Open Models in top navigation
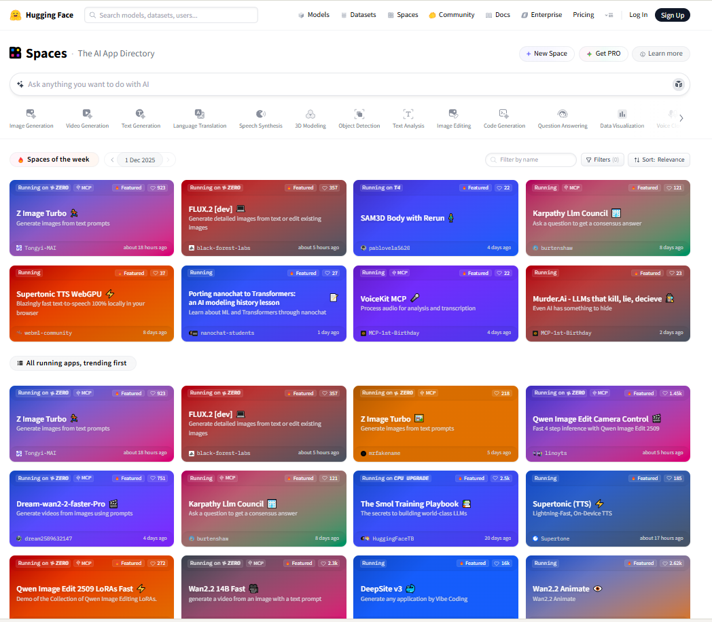The height and width of the screenshot is (622, 712). [x=314, y=15]
